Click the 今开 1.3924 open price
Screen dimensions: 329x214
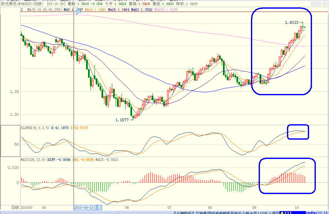(116, 4)
